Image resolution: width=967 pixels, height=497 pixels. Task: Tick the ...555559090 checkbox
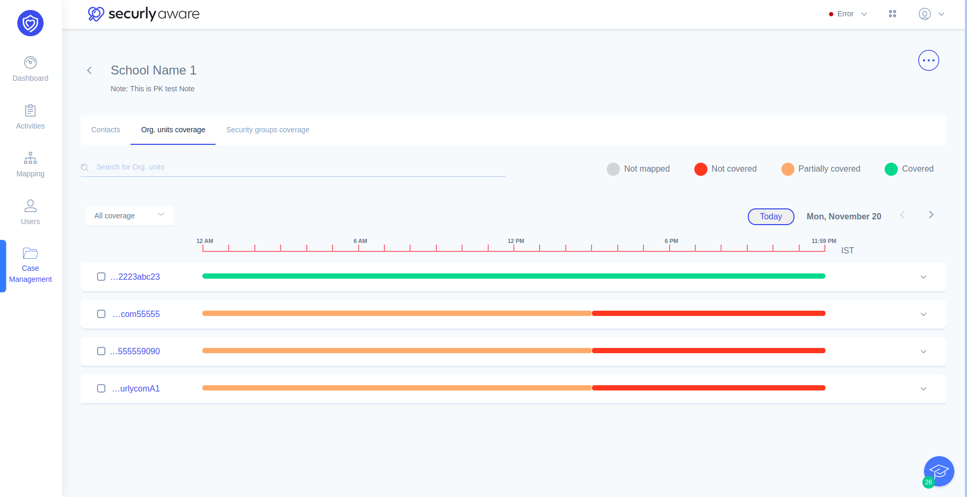pyautogui.click(x=101, y=351)
